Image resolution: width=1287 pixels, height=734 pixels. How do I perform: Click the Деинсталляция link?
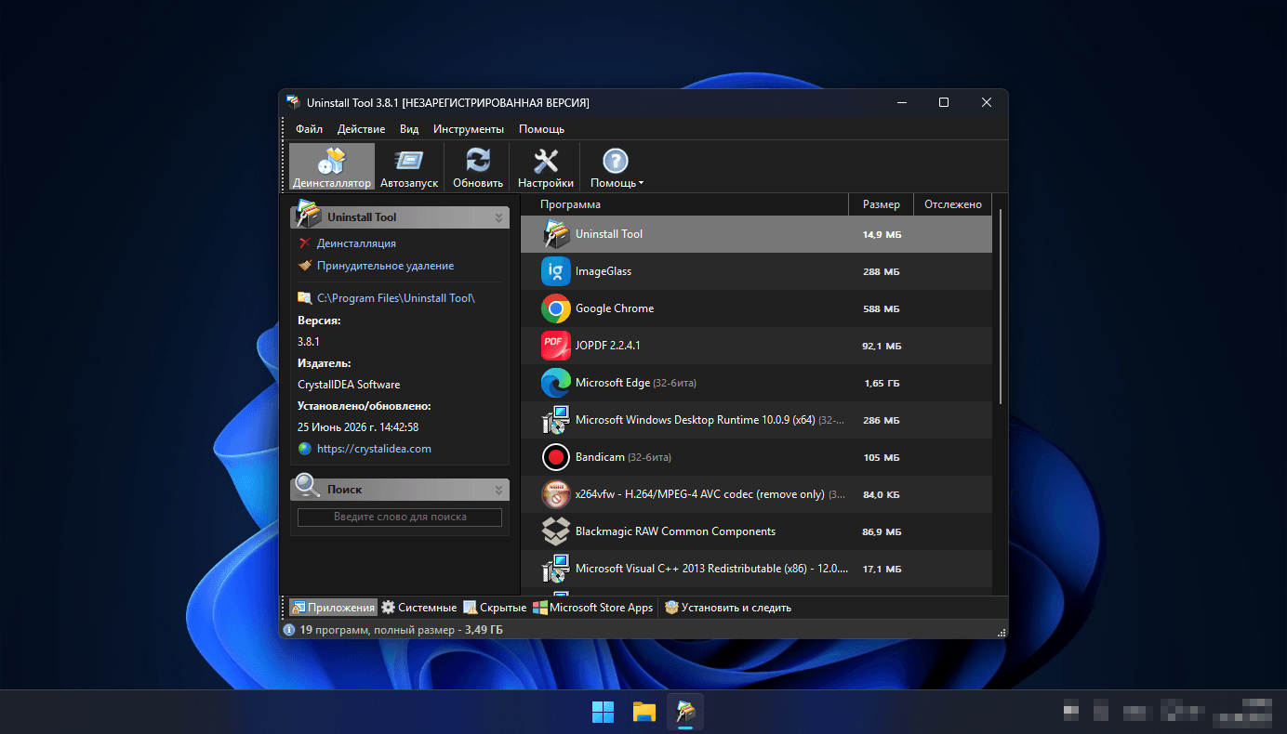[356, 243]
